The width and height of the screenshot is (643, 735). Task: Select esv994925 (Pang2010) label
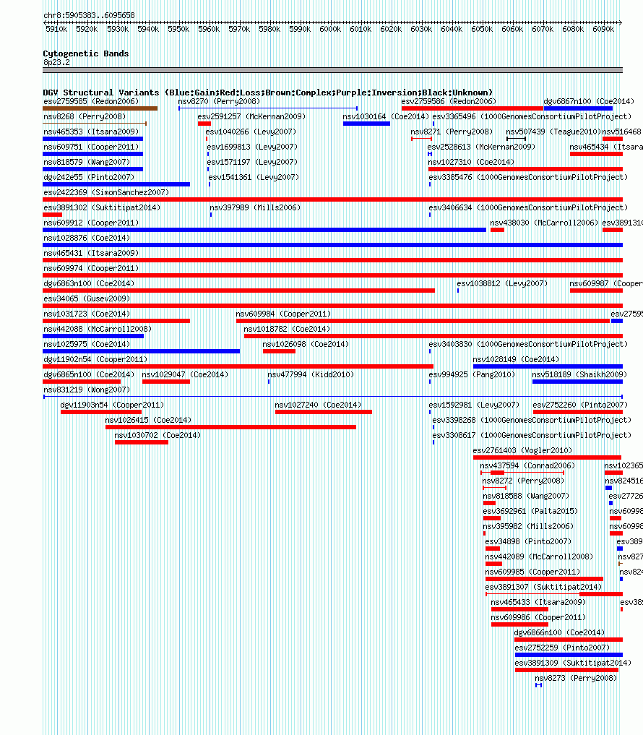click(x=472, y=374)
